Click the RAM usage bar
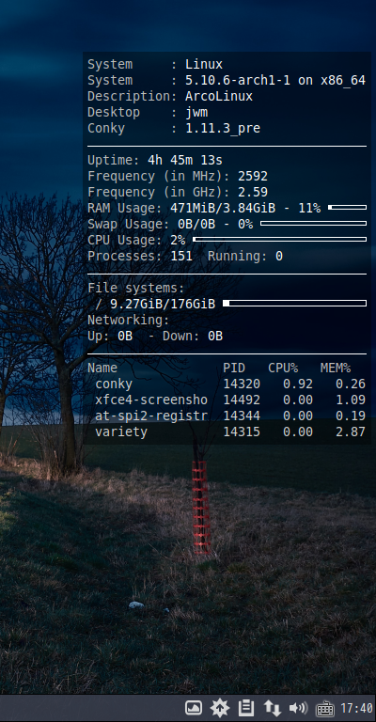This screenshot has height=722, width=376. point(348,208)
